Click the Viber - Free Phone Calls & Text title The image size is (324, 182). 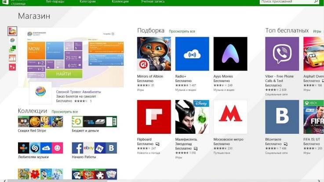tap(279, 79)
